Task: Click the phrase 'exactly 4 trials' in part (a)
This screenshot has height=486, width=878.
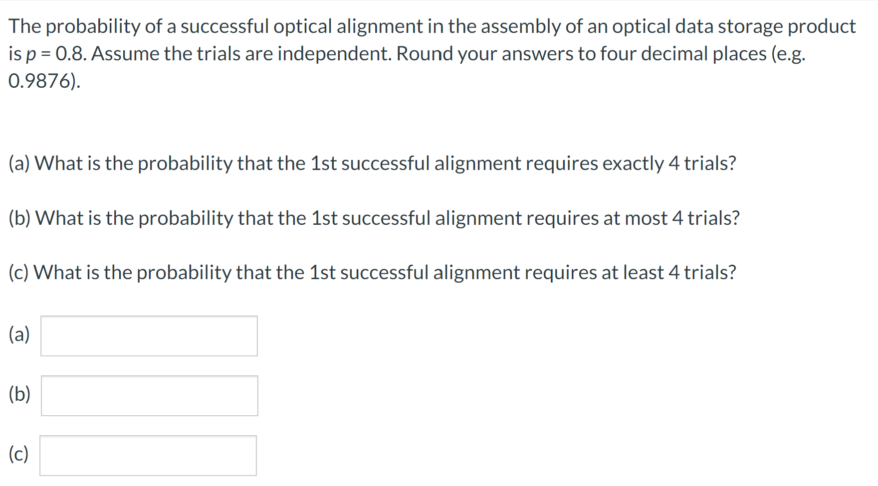Action: point(667,163)
